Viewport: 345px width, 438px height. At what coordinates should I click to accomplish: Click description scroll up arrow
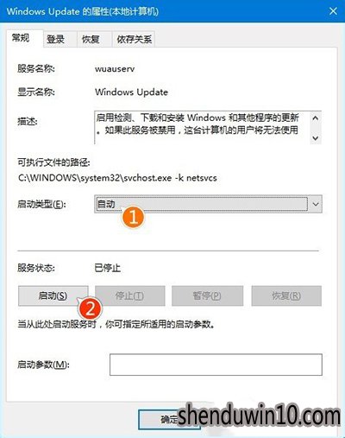tap(315, 118)
